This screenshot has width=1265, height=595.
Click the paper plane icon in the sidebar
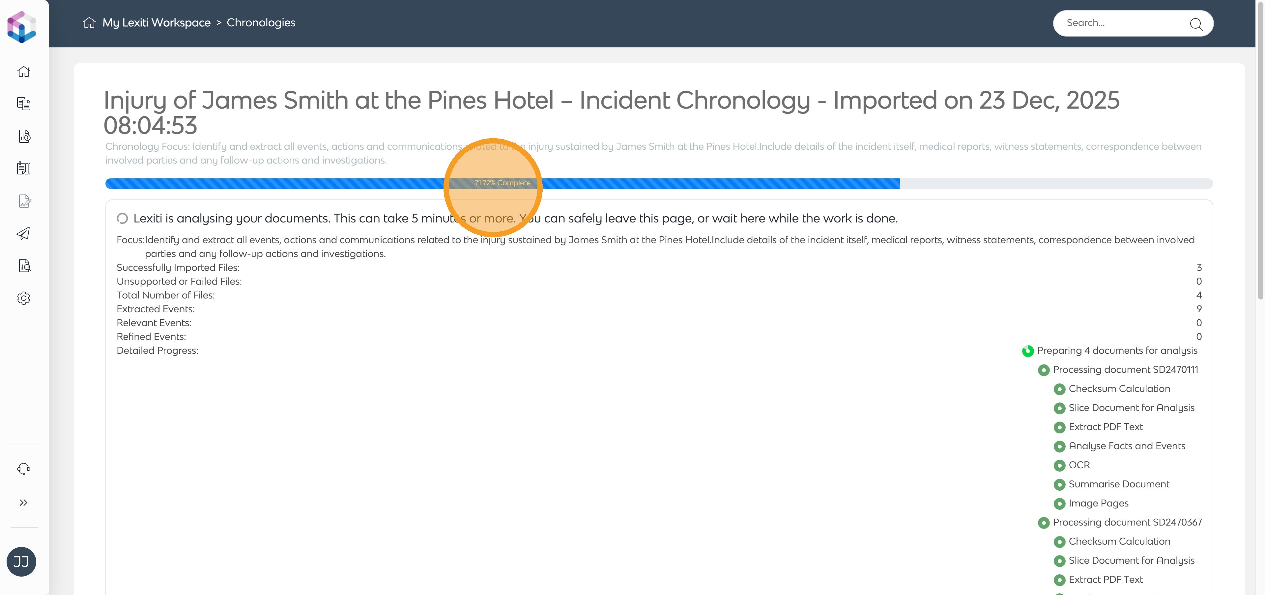point(24,233)
